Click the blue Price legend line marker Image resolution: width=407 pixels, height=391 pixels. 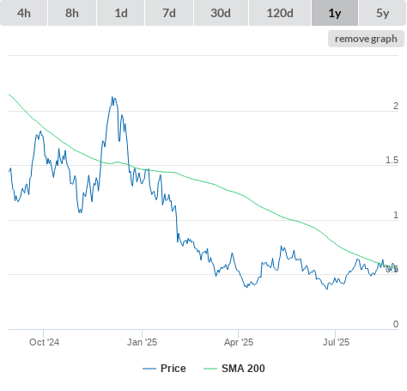[x=149, y=369]
